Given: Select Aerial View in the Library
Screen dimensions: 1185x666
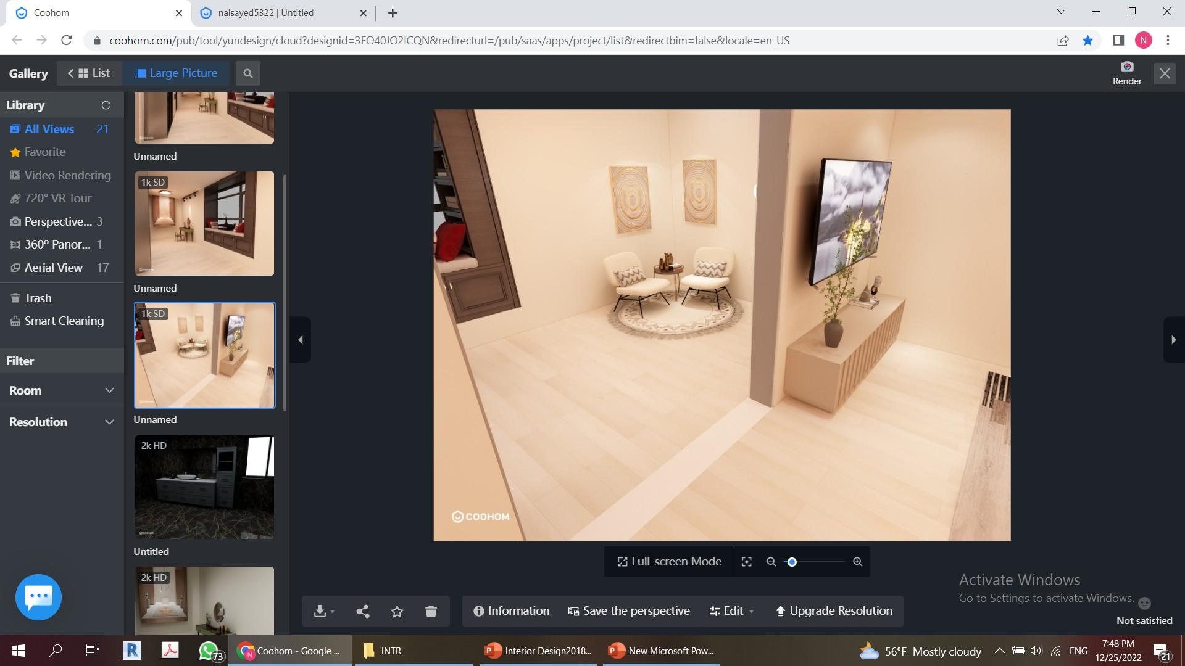Looking at the screenshot, I should 53,268.
